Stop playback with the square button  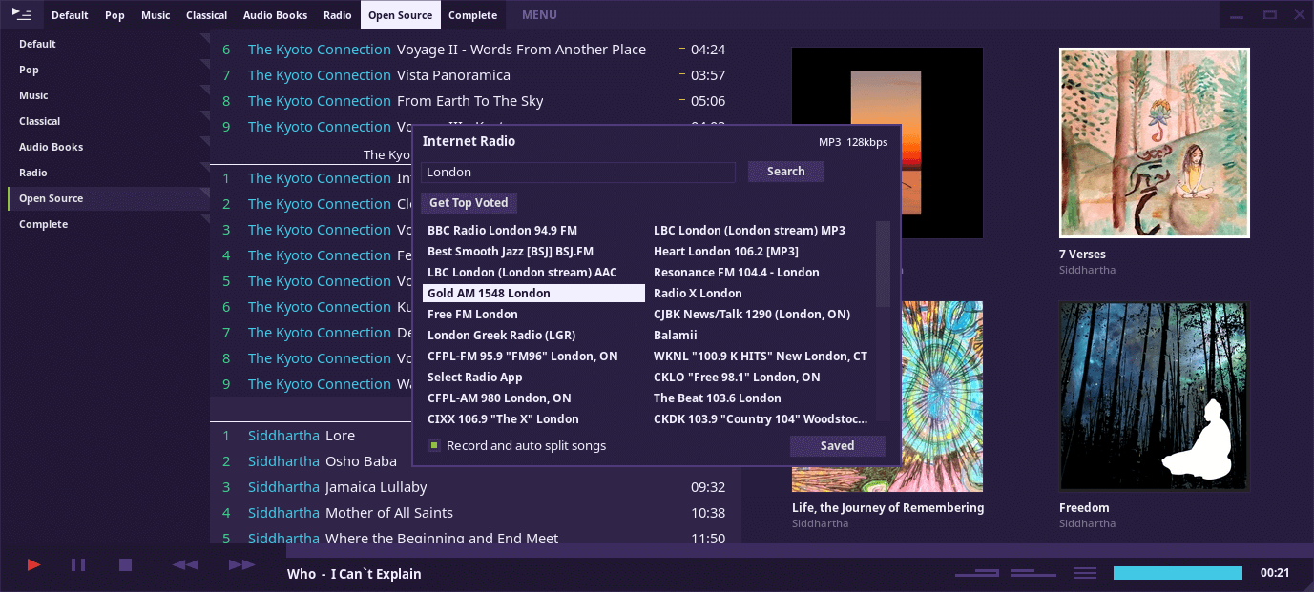pos(125,564)
